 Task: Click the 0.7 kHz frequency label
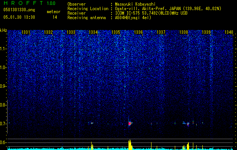(3, 124)
